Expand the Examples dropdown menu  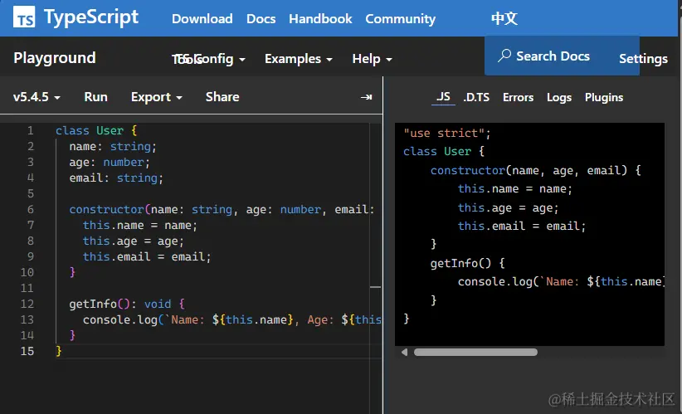299,59
